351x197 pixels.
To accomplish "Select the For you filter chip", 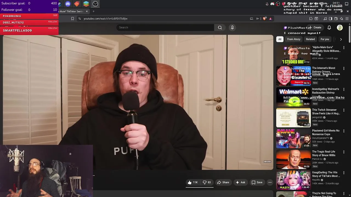I will 325,39.
